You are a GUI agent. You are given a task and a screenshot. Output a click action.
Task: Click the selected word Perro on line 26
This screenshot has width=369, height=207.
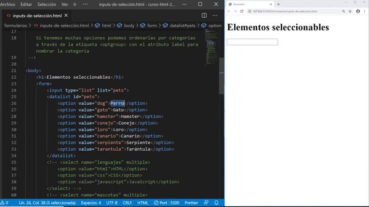tap(117, 103)
